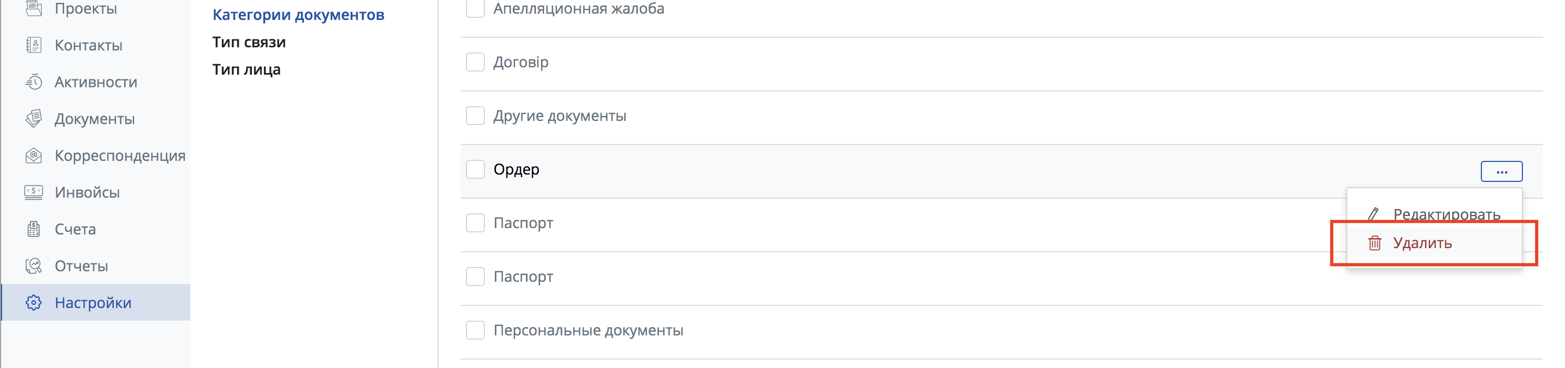The image size is (1565, 368).
Task: Open Projects via its sidebar icon
Action: (x=34, y=8)
